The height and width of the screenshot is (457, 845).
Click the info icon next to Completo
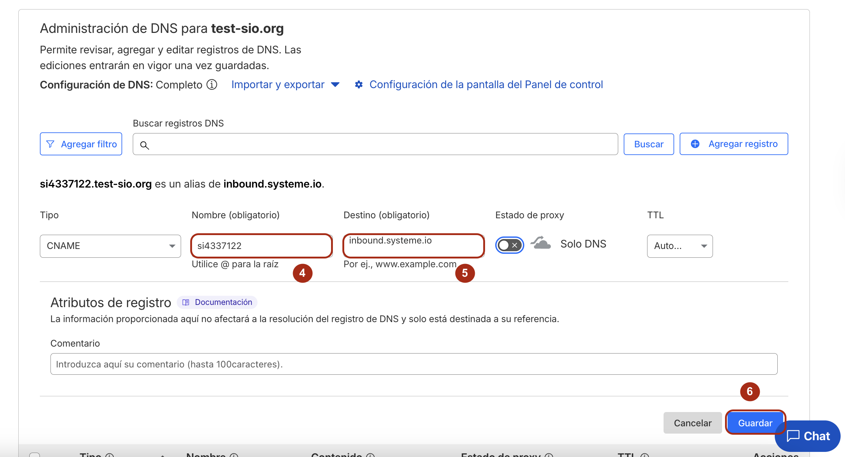(x=212, y=84)
